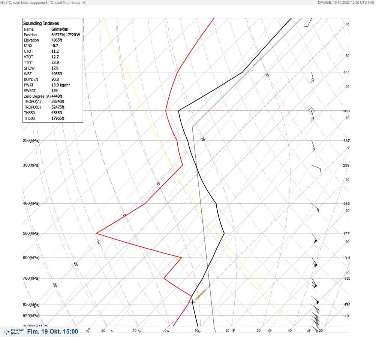Click the CTOT value '11.2'
This screenshot has height=337, width=376.
point(55,51)
